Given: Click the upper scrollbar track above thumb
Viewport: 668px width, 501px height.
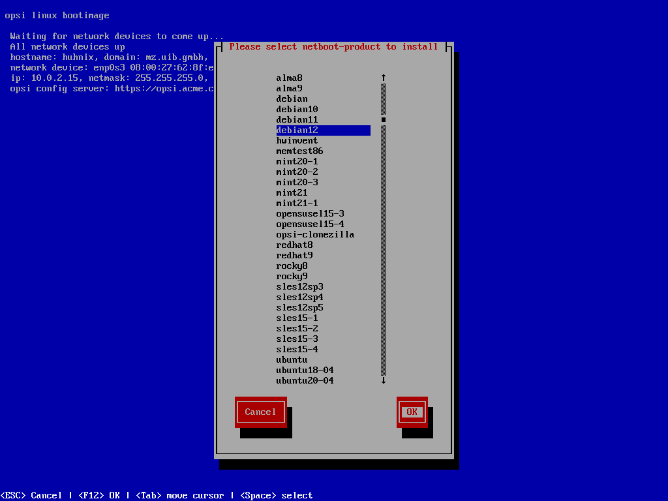Looking at the screenshot, I should (384, 99).
